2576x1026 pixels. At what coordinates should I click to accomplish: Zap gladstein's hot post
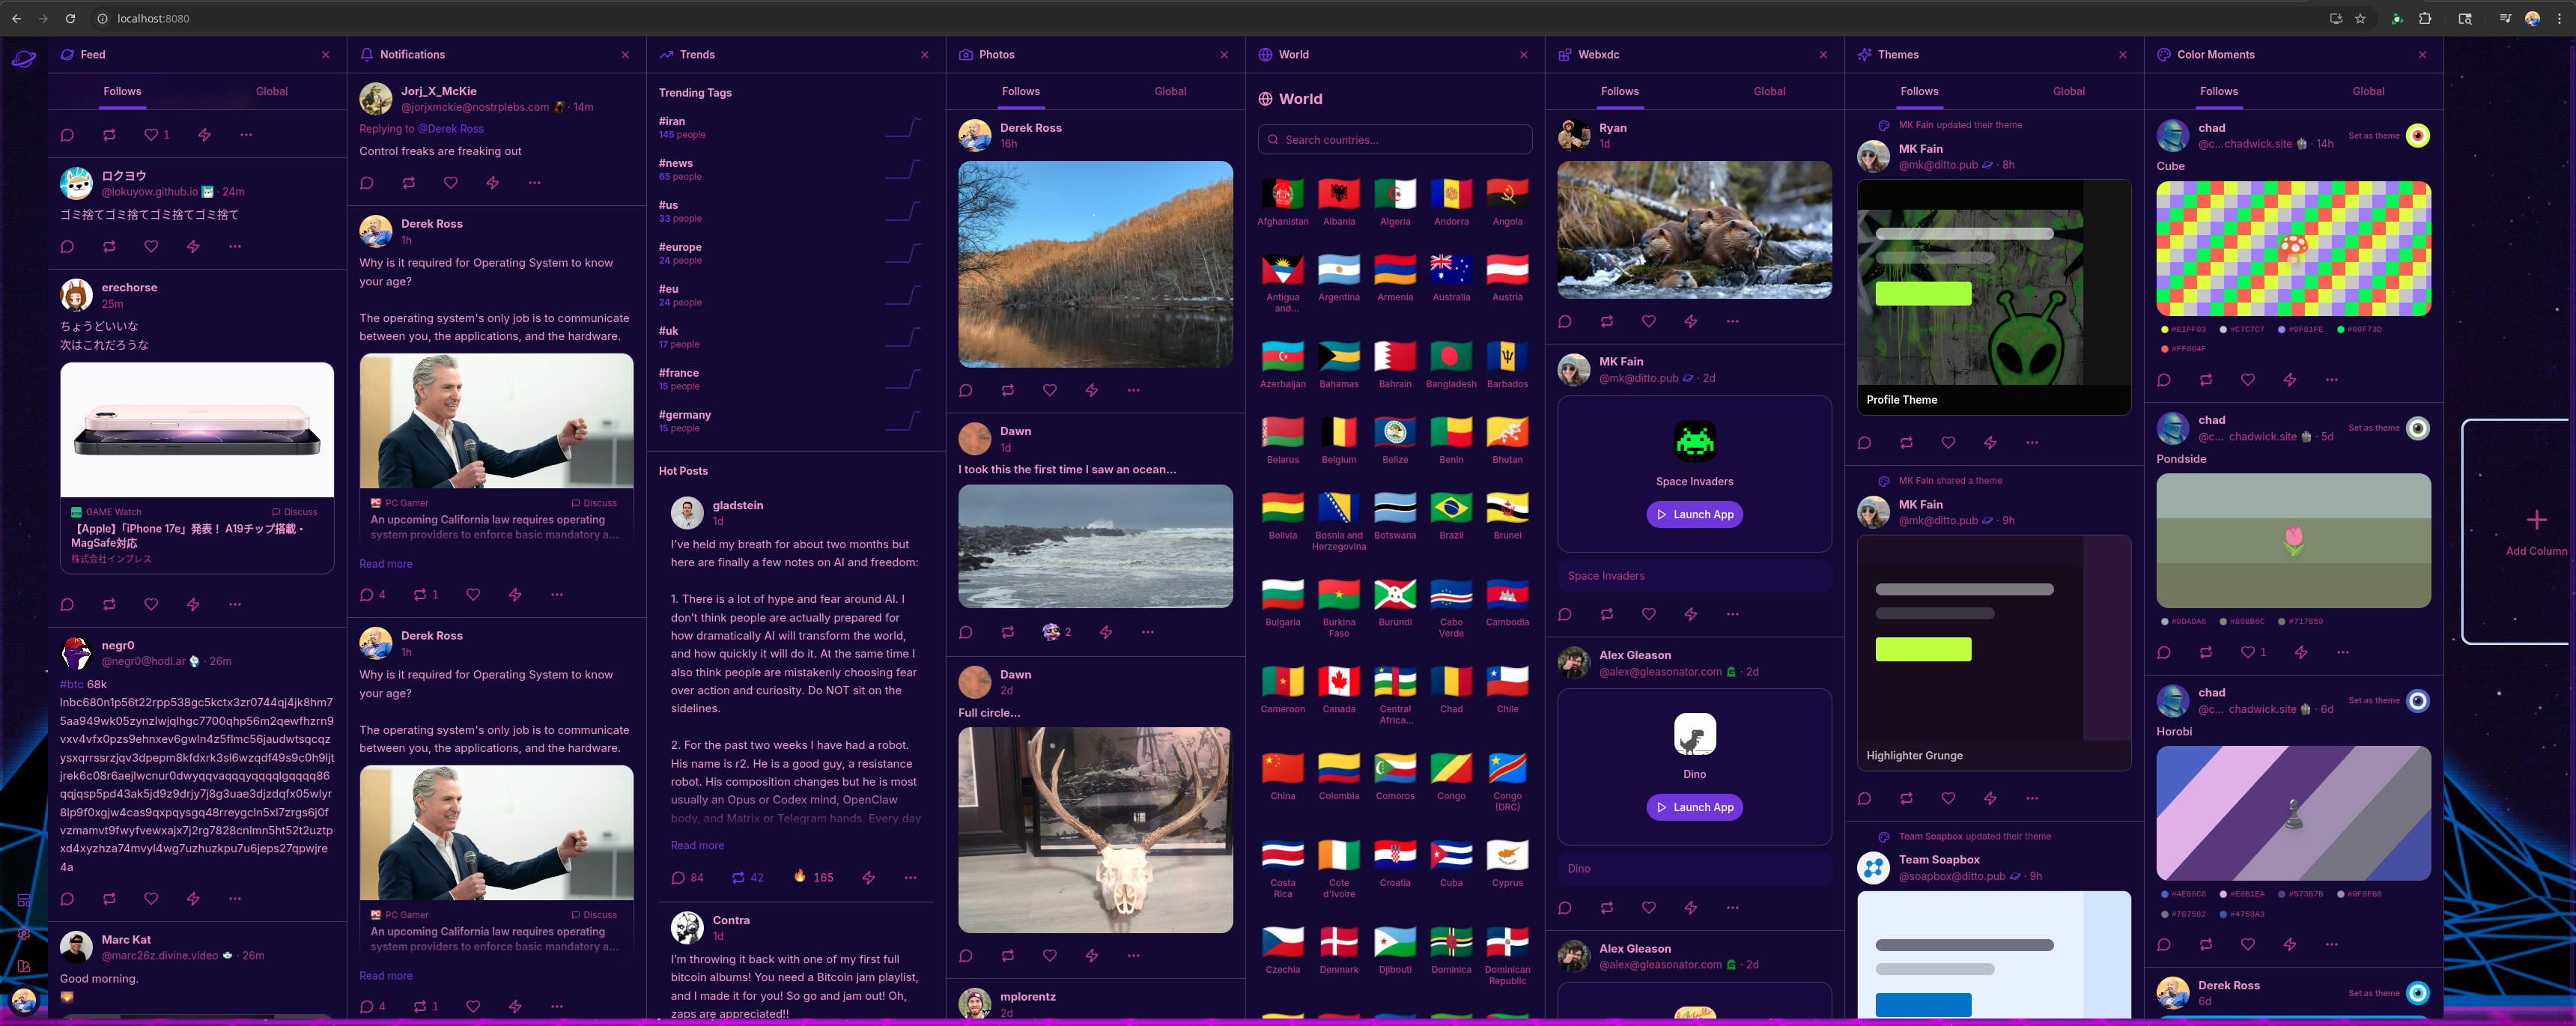pyautogui.click(x=868, y=878)
